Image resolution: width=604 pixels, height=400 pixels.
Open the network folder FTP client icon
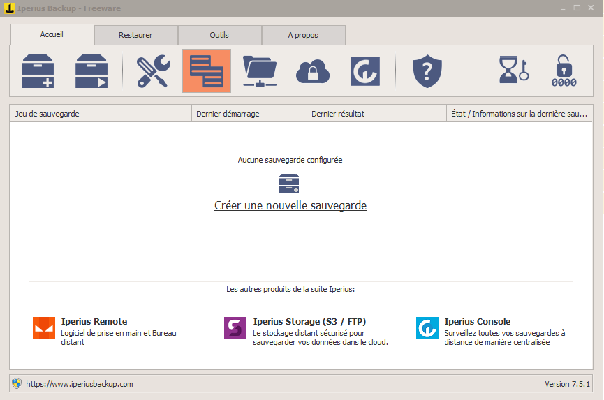pyautogui.click(x=260, y=71)
